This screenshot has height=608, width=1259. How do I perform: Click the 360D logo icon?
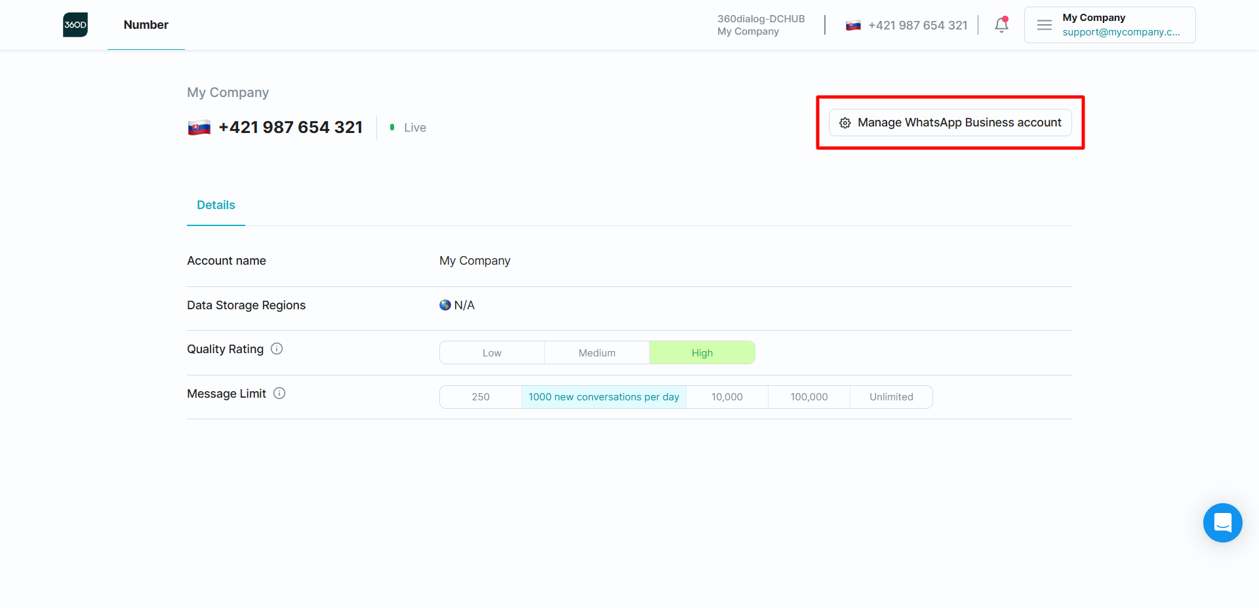pos(75,25)
